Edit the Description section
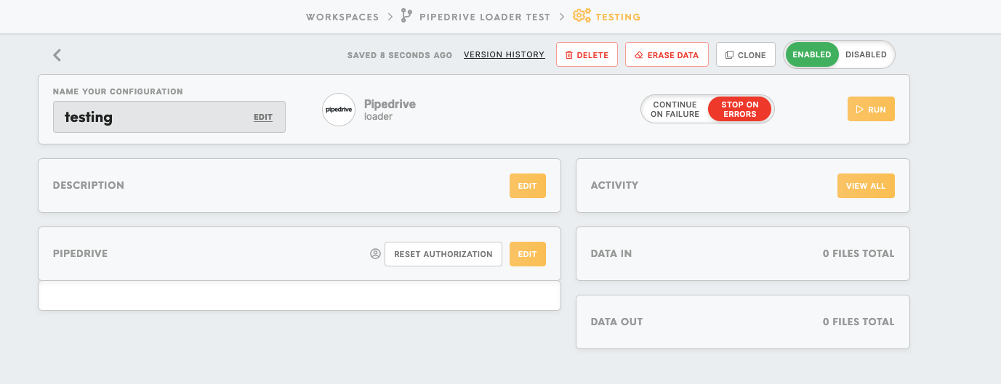 528,186
